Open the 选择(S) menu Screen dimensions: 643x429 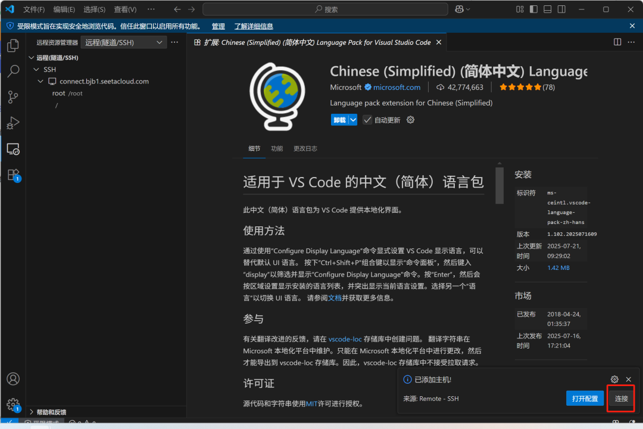tap(94, 9)
